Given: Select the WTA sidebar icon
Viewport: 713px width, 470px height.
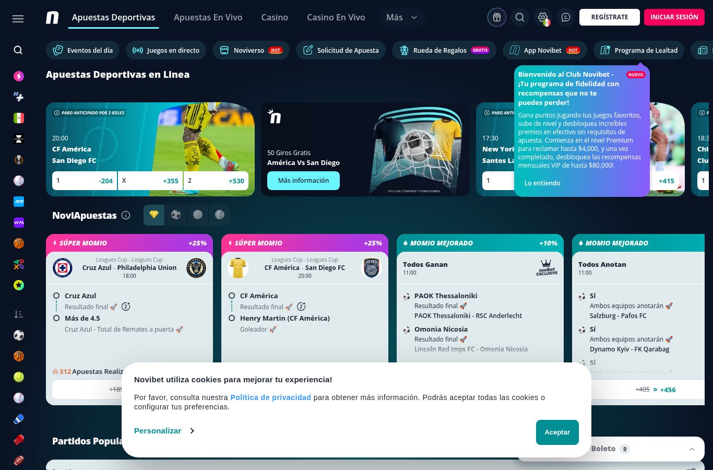Looking at the screenshot, I should pyautogui.click(x=19, y=222).
